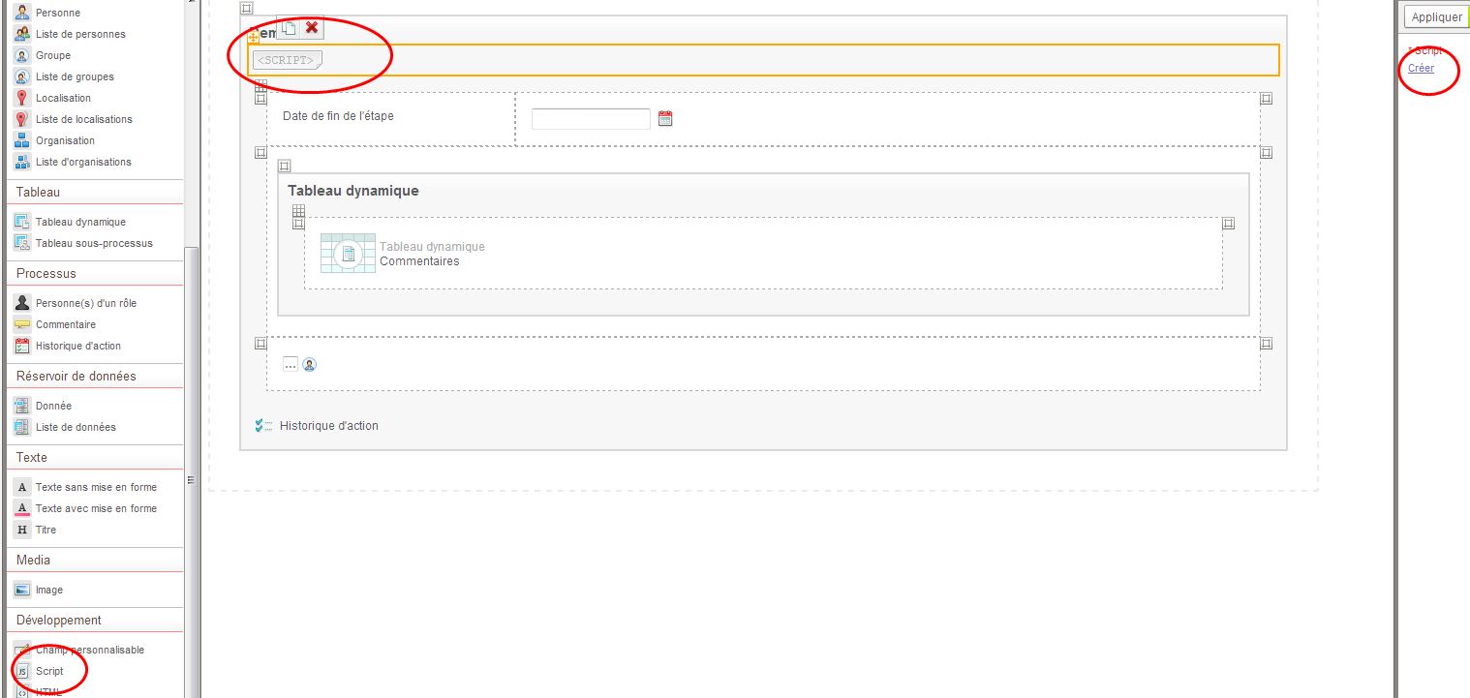Click the Processus section header

pos(95,273)
